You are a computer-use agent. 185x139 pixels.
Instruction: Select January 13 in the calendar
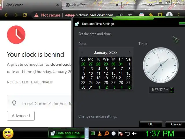point(113,73)
